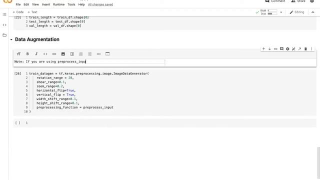Open more cell actions menu

click(311, 49)
